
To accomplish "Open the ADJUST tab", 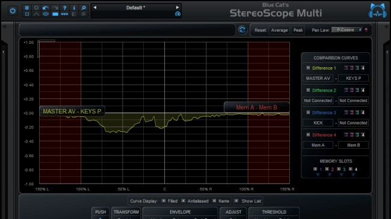I will click(x=233, y=212).
